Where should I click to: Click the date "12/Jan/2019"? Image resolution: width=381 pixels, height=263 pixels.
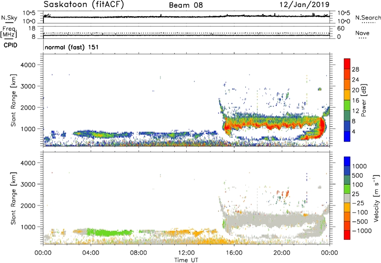[304, 5]
